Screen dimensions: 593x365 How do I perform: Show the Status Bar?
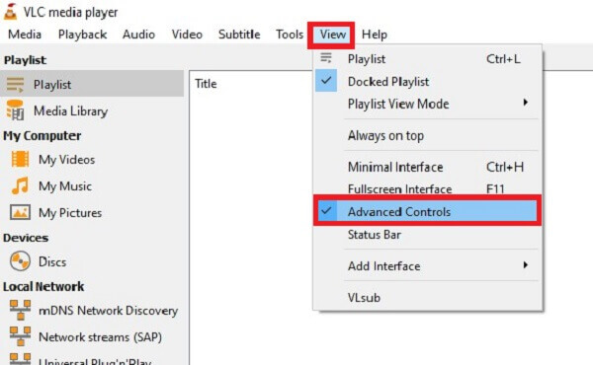click(427, 235)
